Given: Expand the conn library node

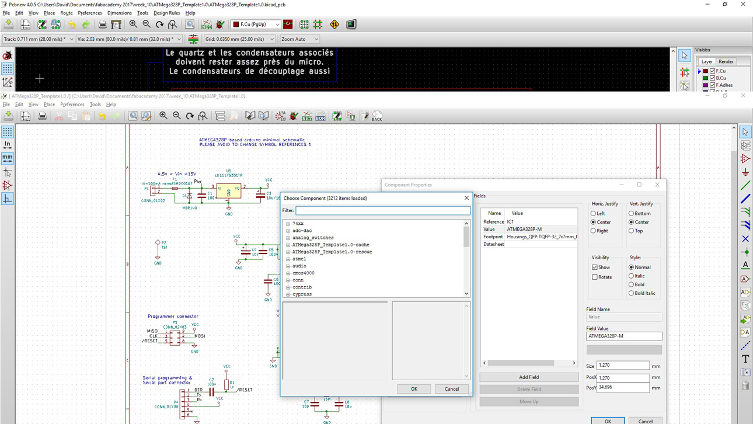Looking at the screenshot, I should pos(288,280).
